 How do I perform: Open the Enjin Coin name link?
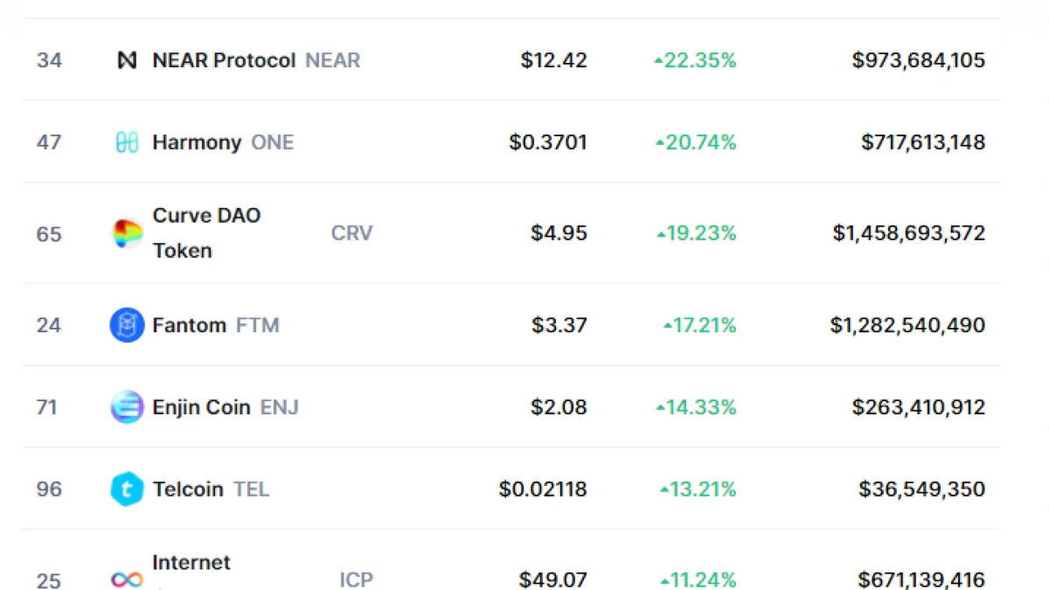click(201, 407)
